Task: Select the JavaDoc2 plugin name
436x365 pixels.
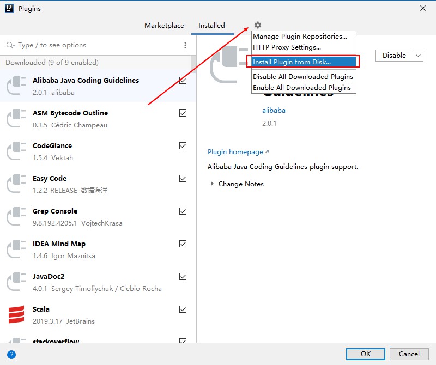Action: point(49,277)
